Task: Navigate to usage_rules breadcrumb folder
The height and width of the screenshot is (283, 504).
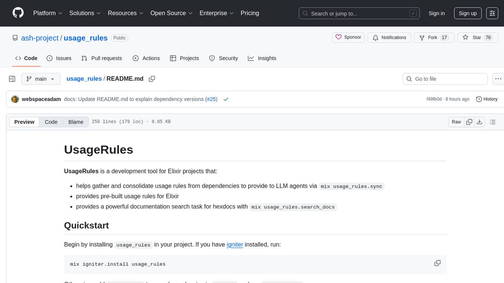Action: (84, 79)
